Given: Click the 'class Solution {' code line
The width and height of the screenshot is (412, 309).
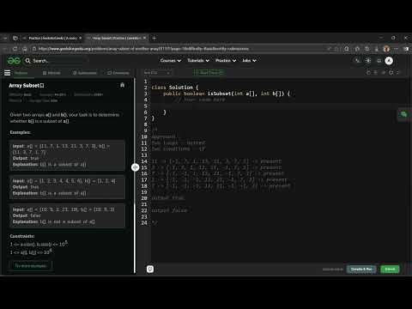Looking at the screenshot, I should pos(175,88).
